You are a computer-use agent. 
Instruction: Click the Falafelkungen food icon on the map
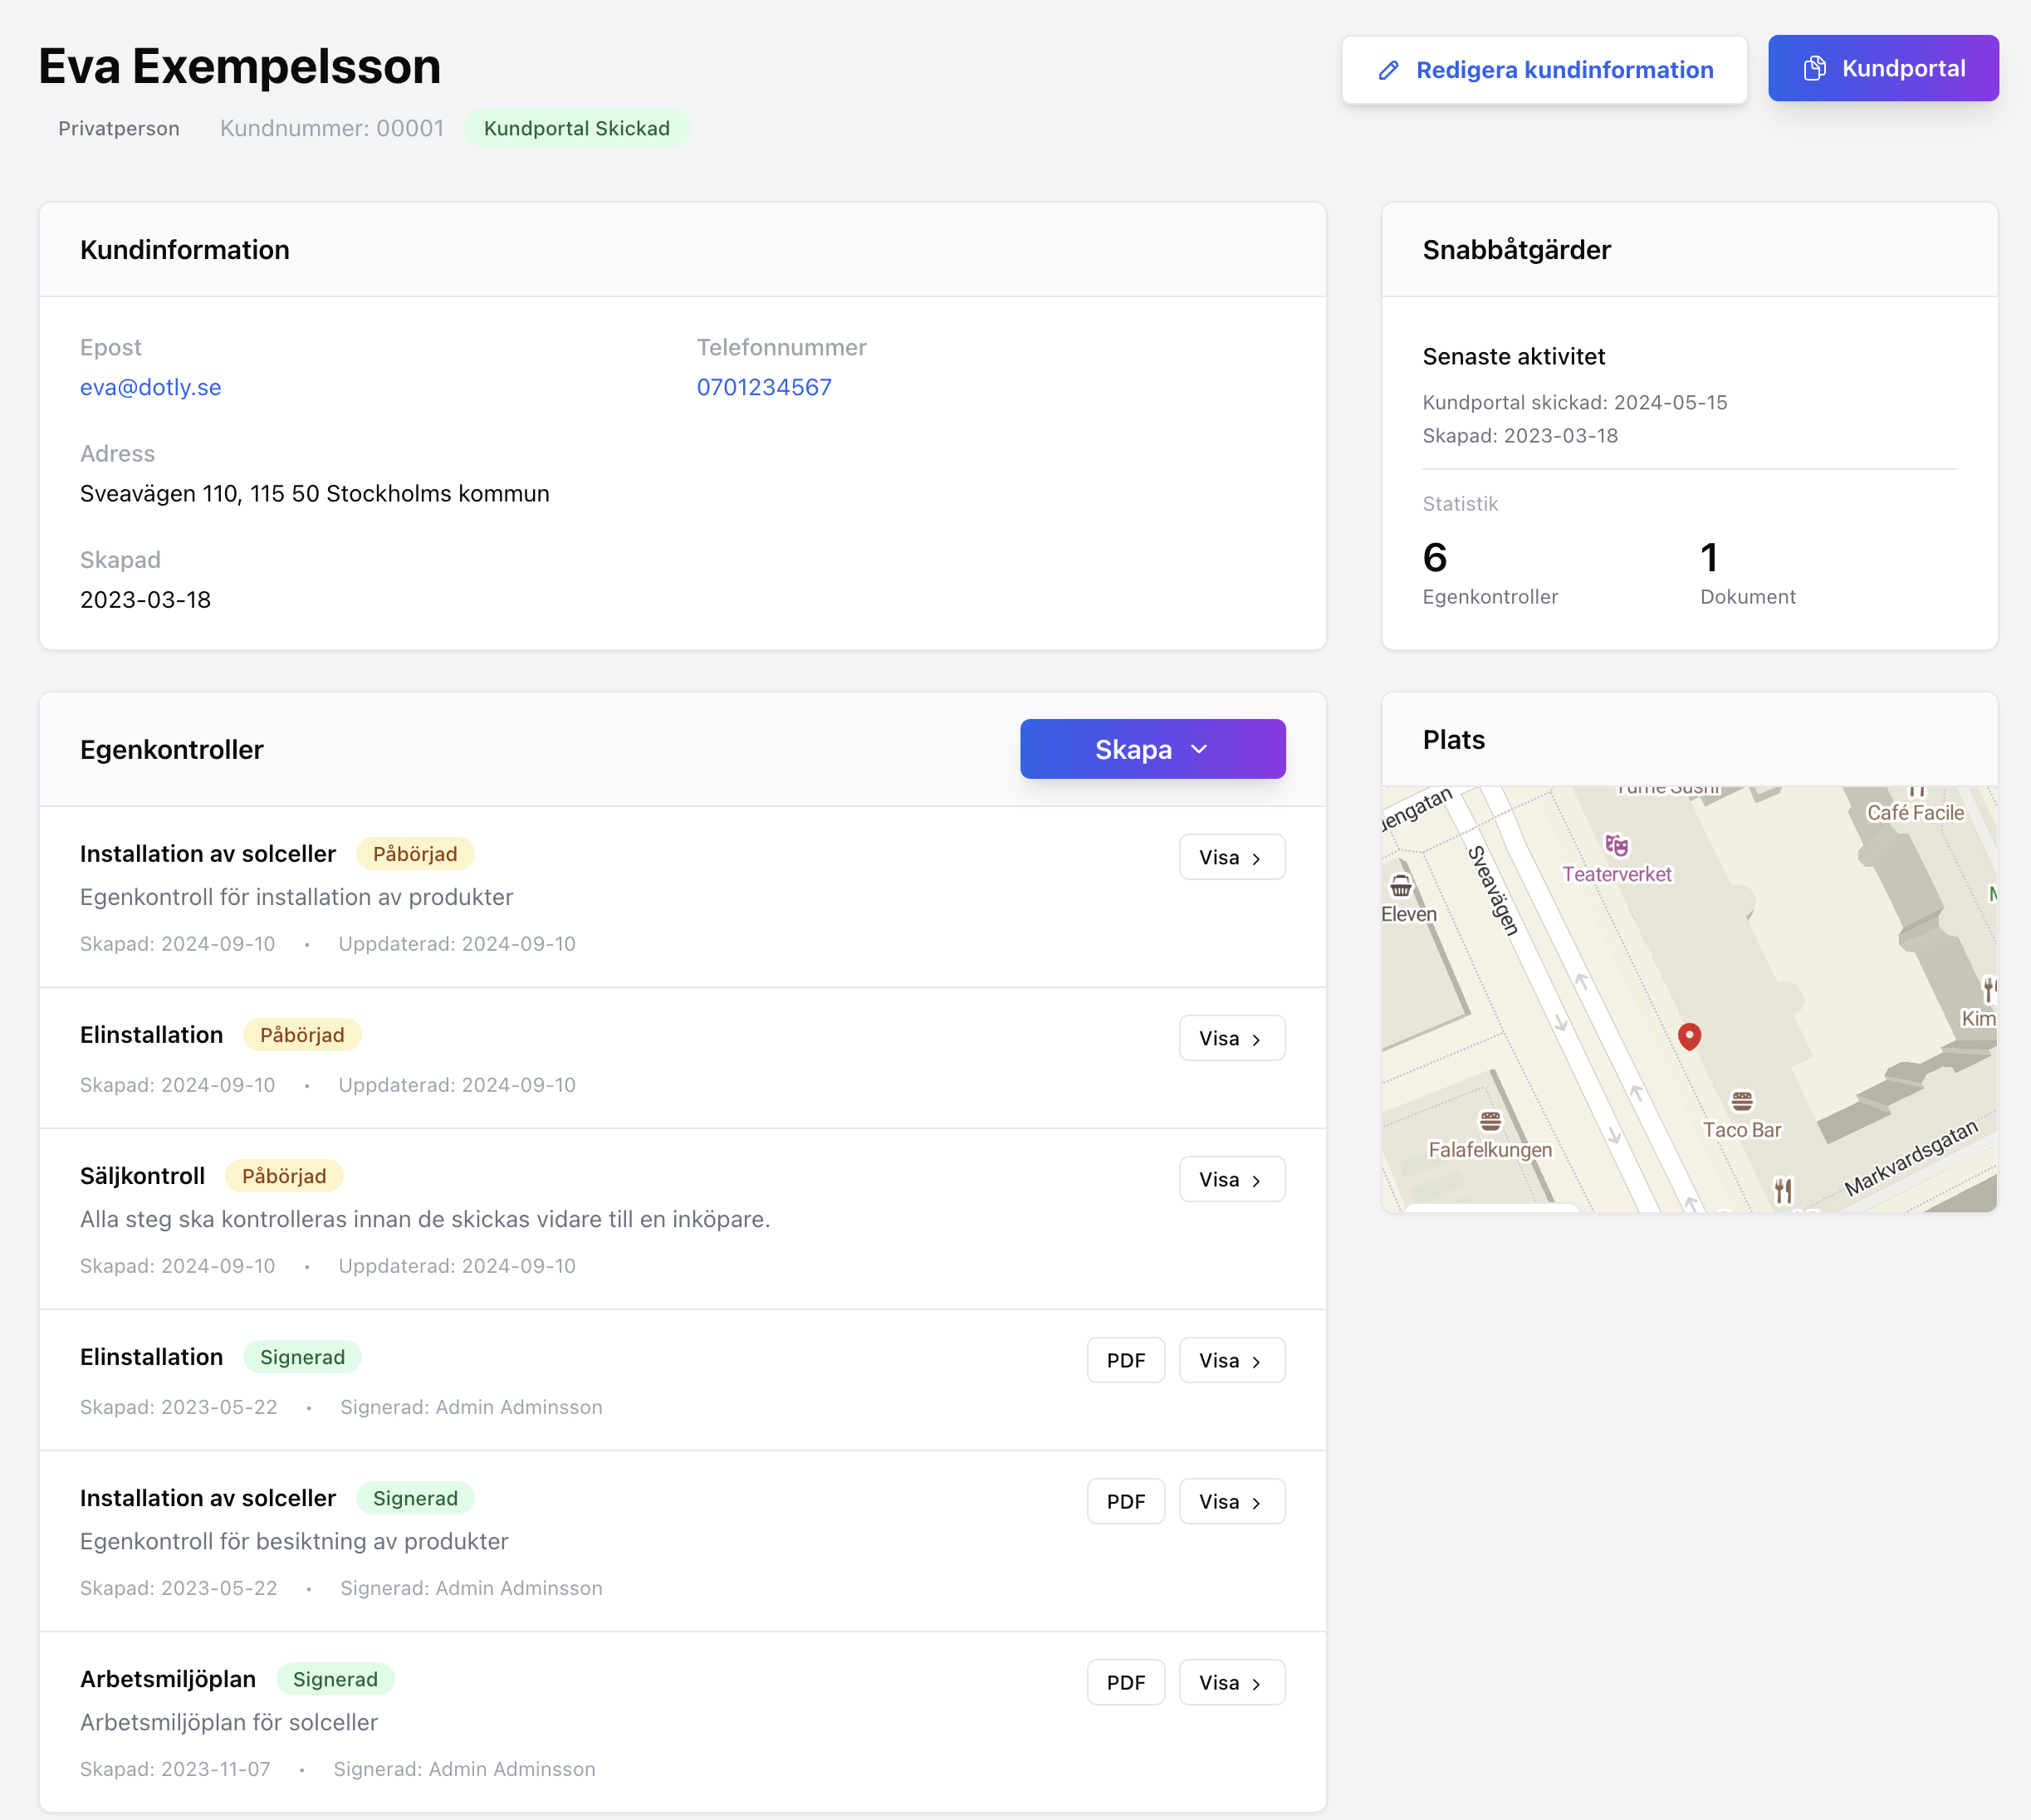point(1490,1120)
